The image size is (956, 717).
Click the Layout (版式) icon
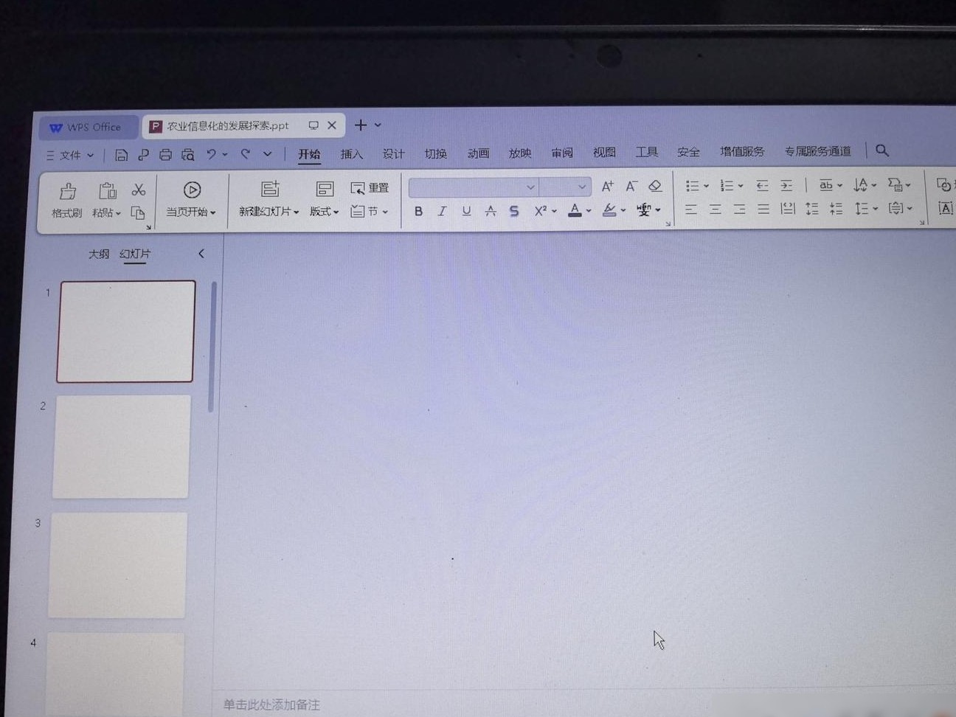coord(325,189)
